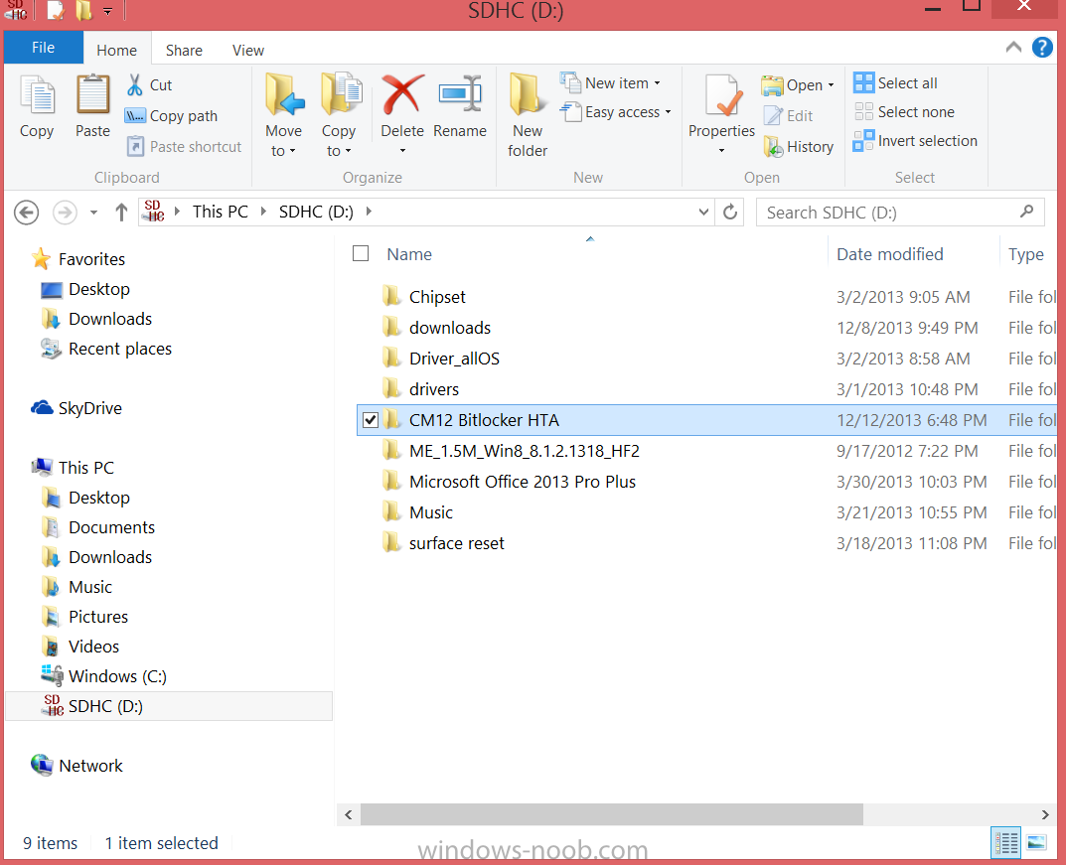Select Network in the navigation pane
This screenshot has width=1066, height=865.
point(76,765)
